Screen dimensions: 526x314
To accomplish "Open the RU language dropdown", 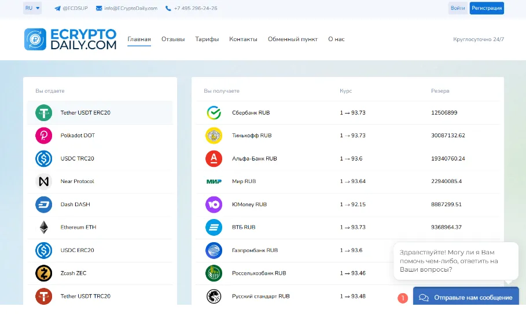I will pyautogui.click(x=32, y=8).
